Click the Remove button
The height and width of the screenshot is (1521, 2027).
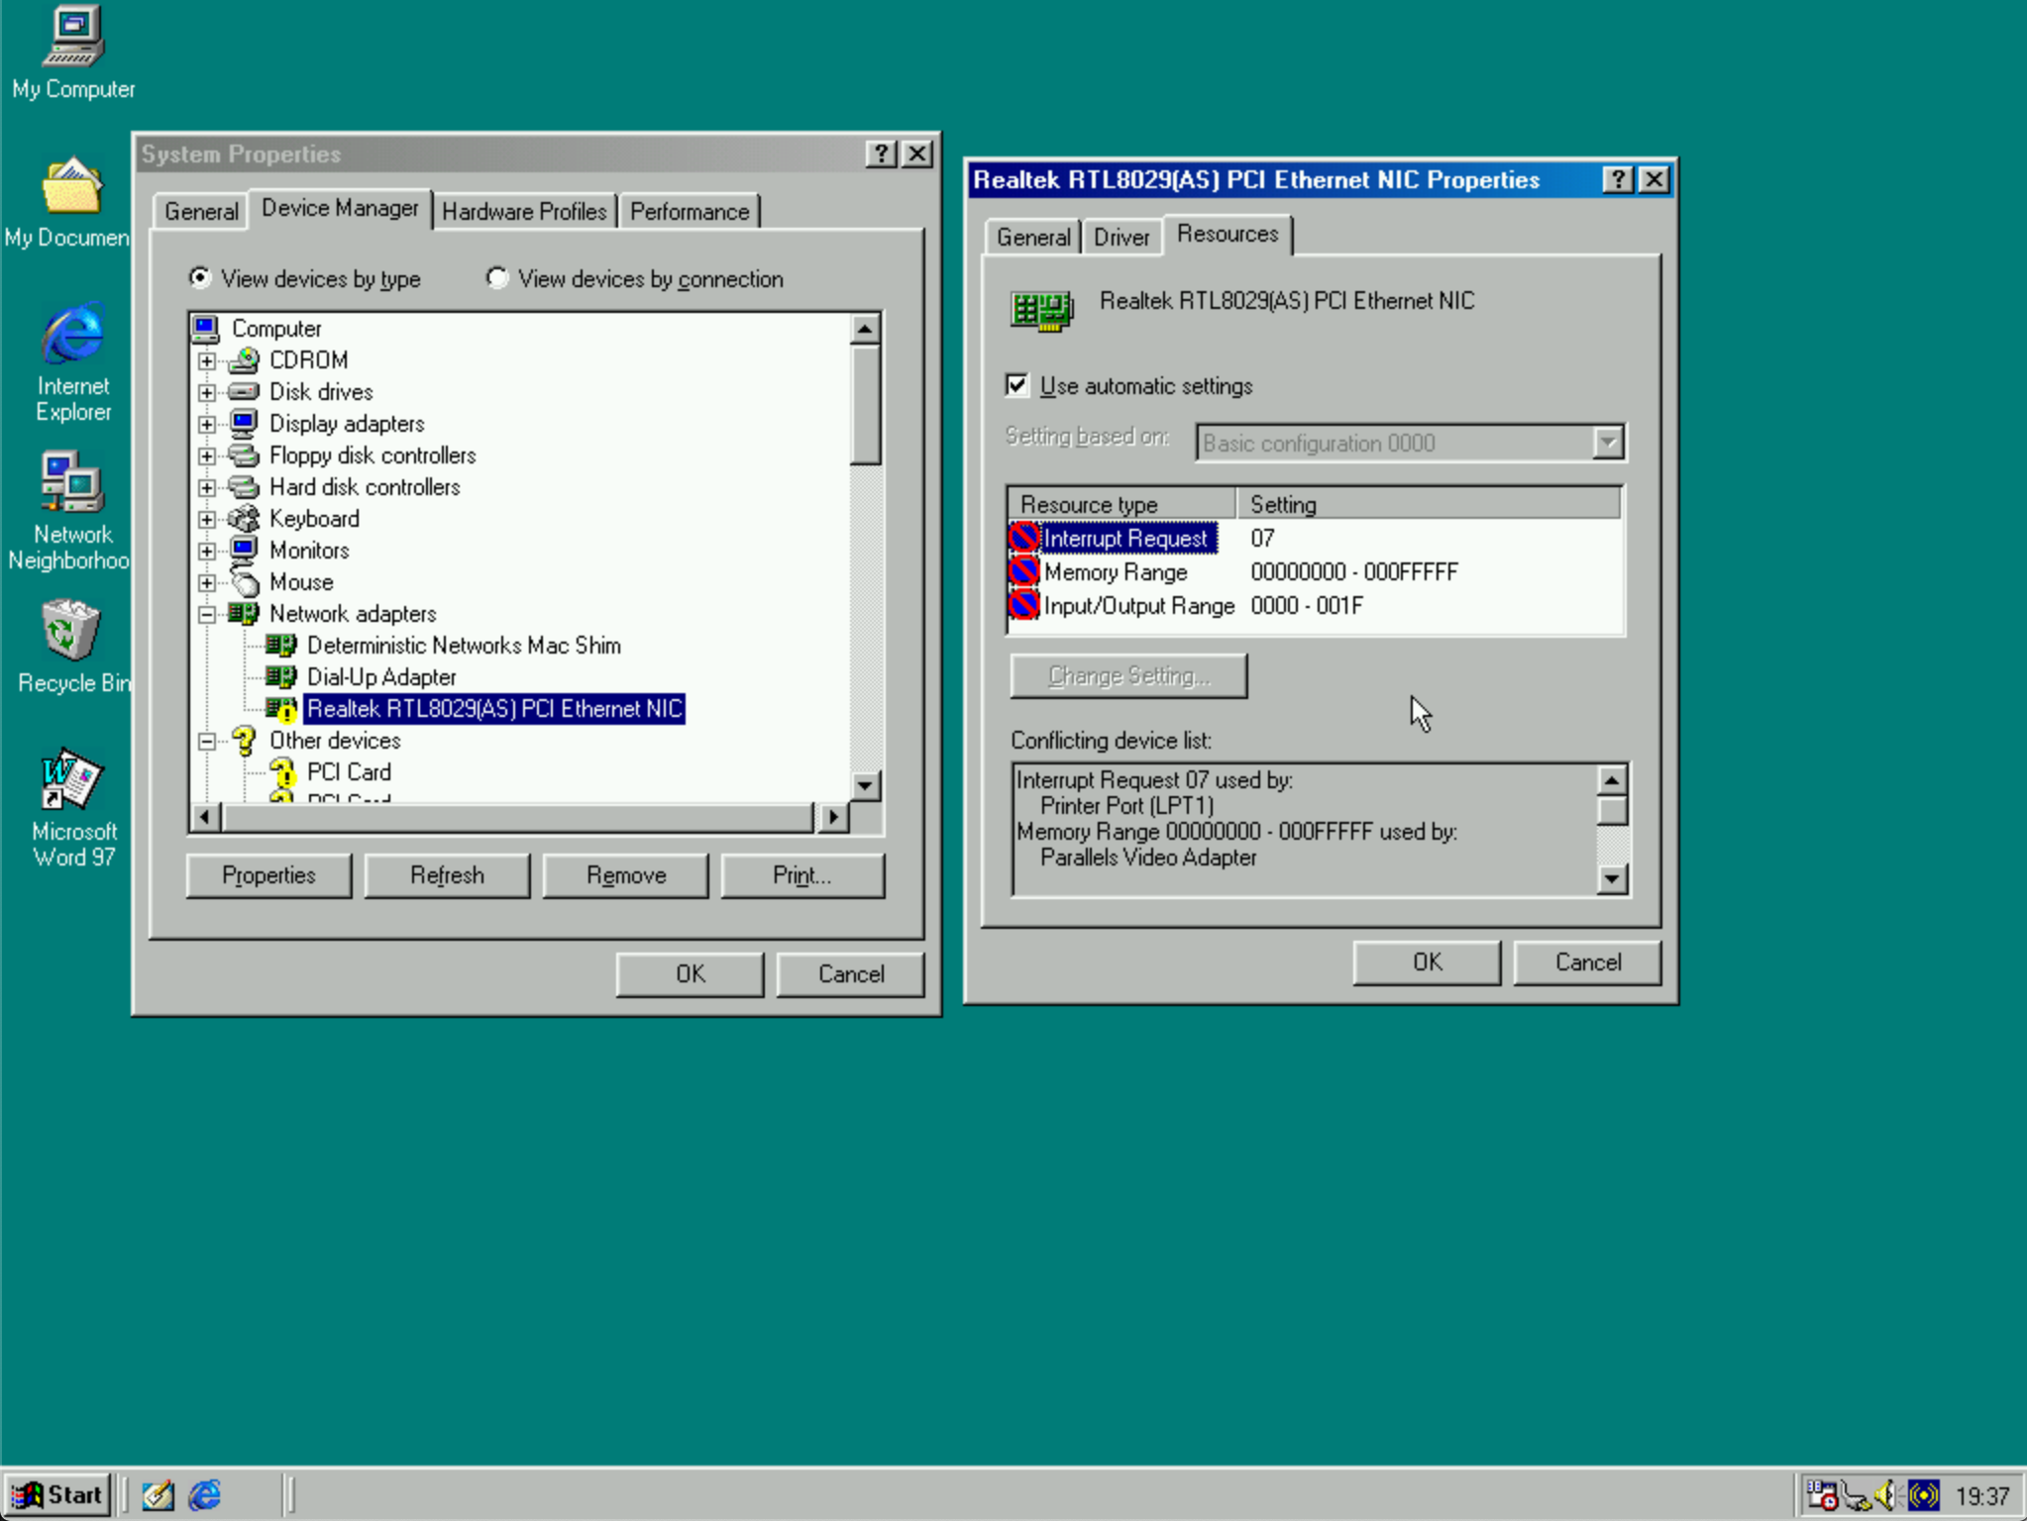625,875
